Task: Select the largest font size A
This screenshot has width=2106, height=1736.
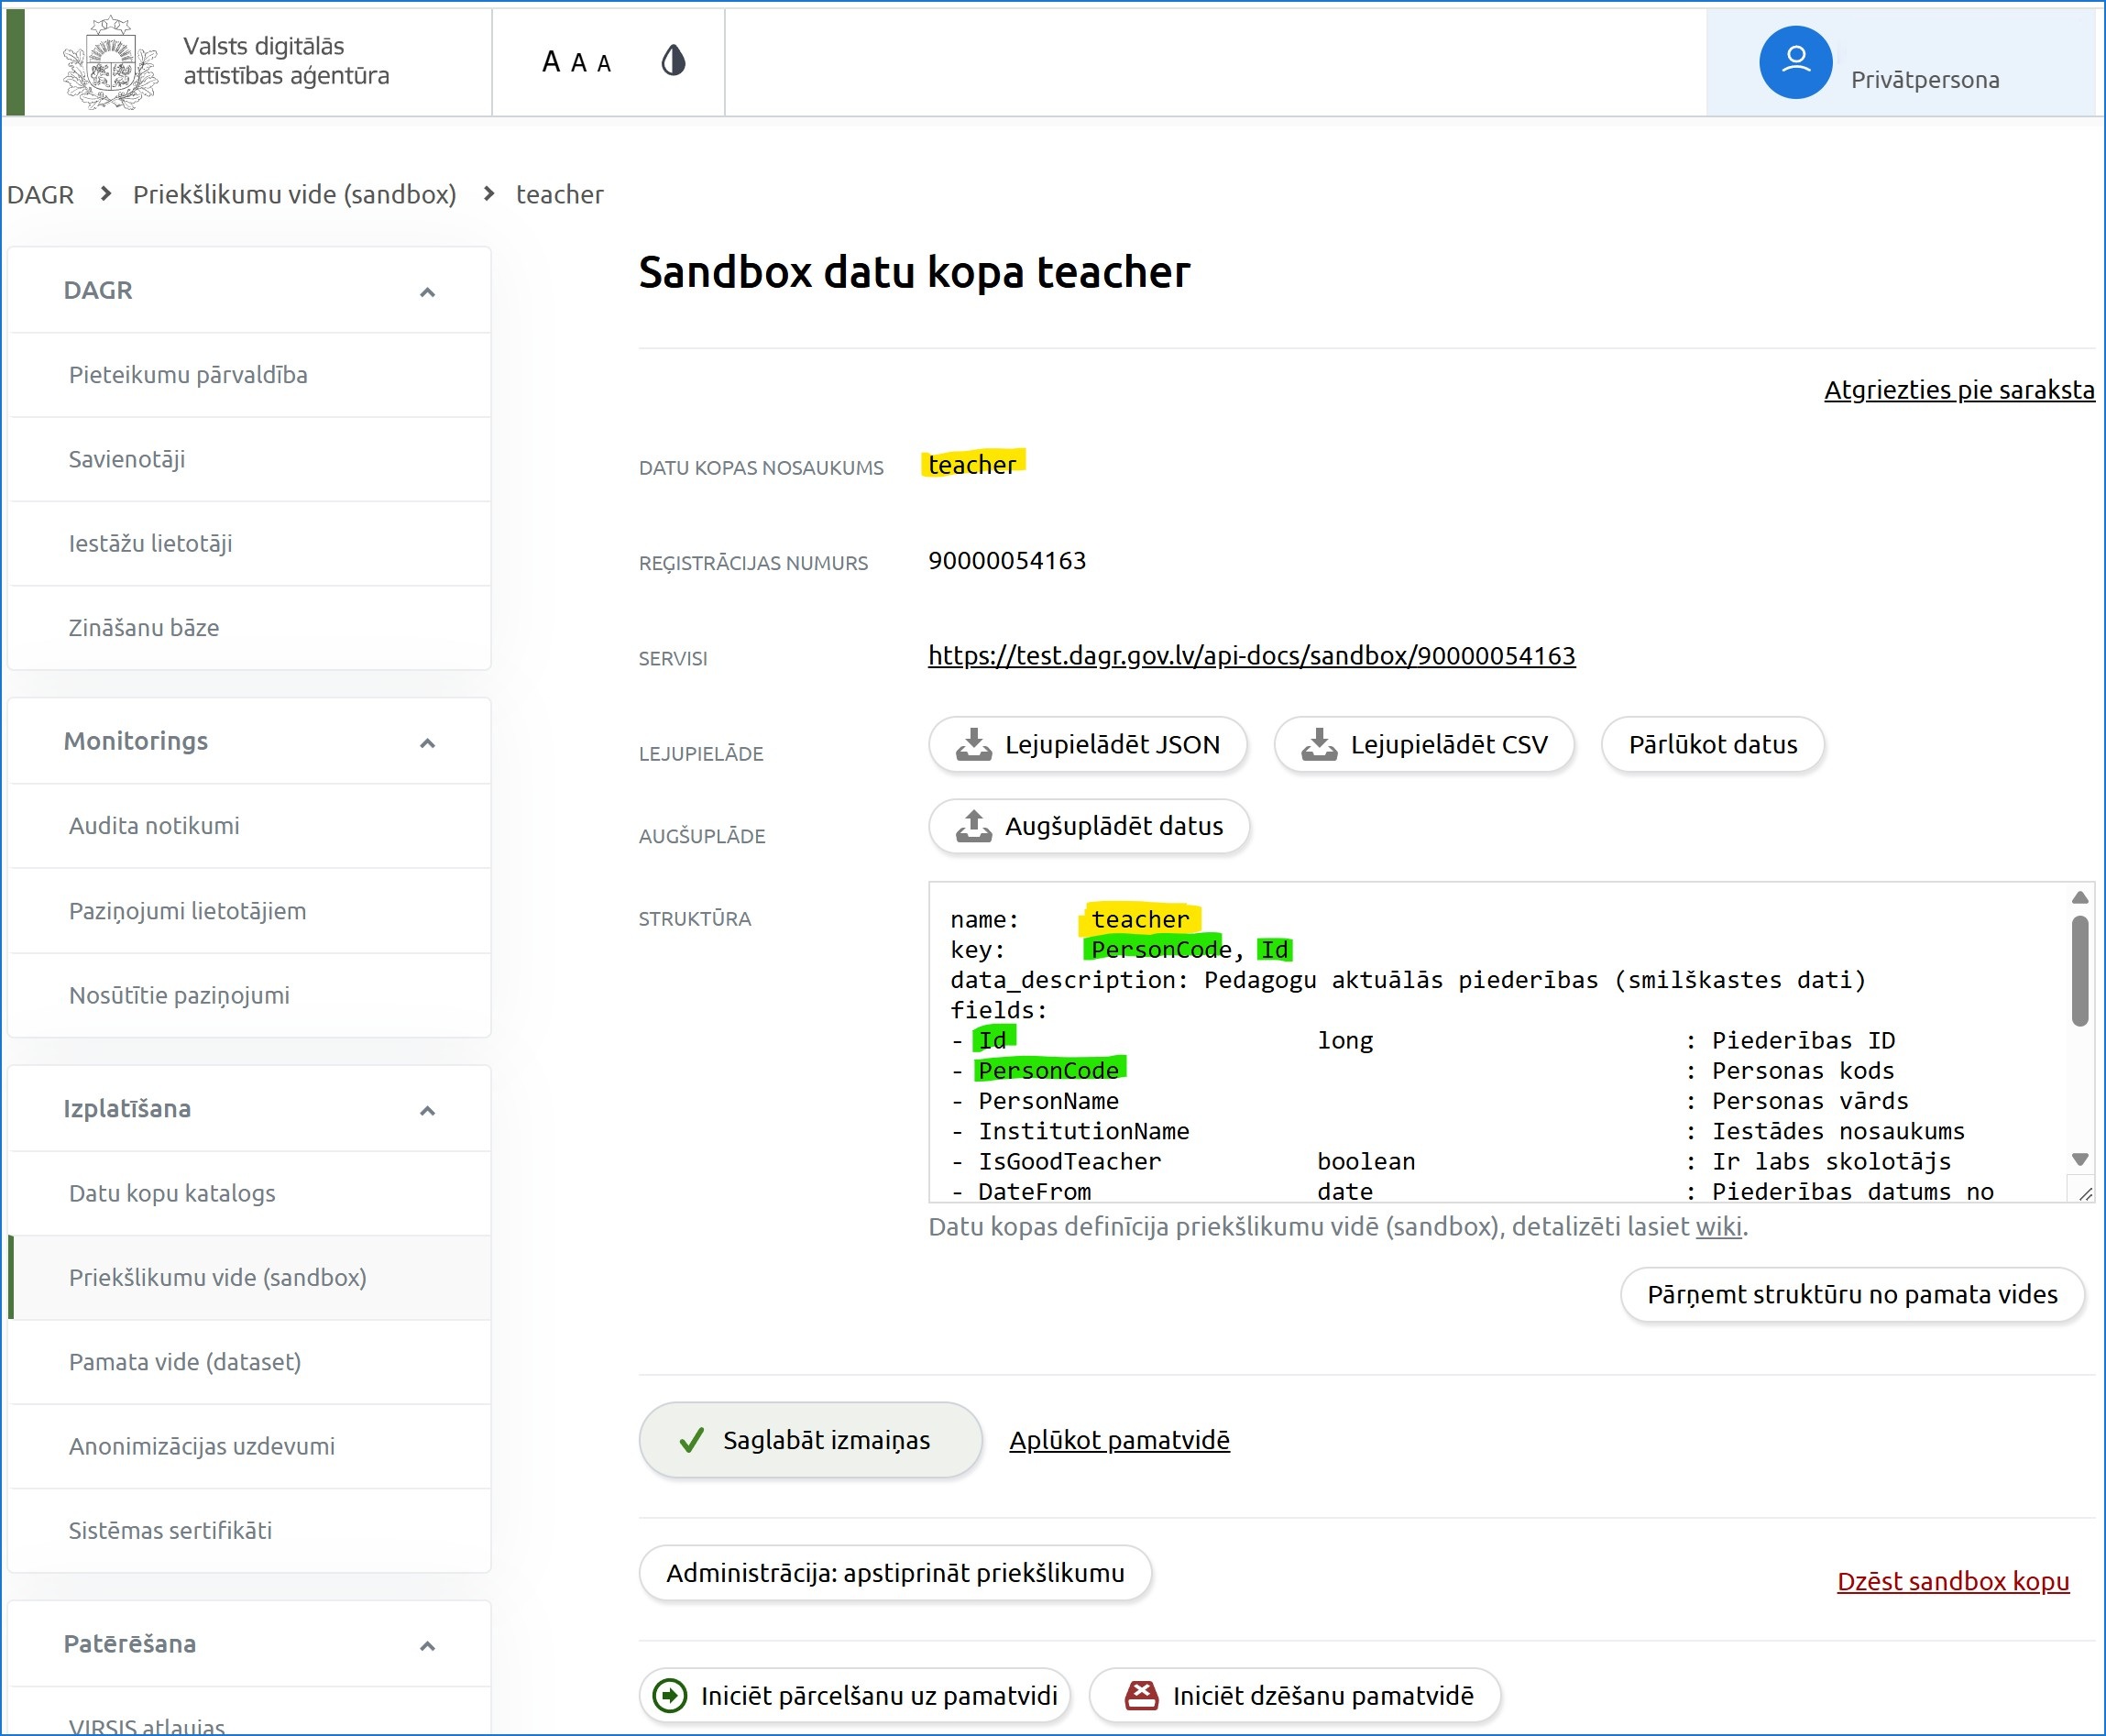Action: (551, 62)
